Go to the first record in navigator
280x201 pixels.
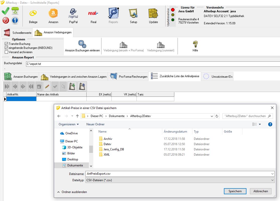click(x=7, y=86)
